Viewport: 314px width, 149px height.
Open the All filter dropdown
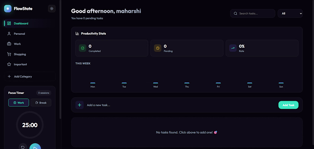(x=290, y=13)
